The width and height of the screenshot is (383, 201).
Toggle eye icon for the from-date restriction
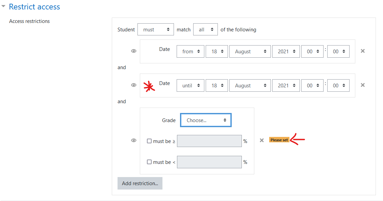[x=134, y=51]
